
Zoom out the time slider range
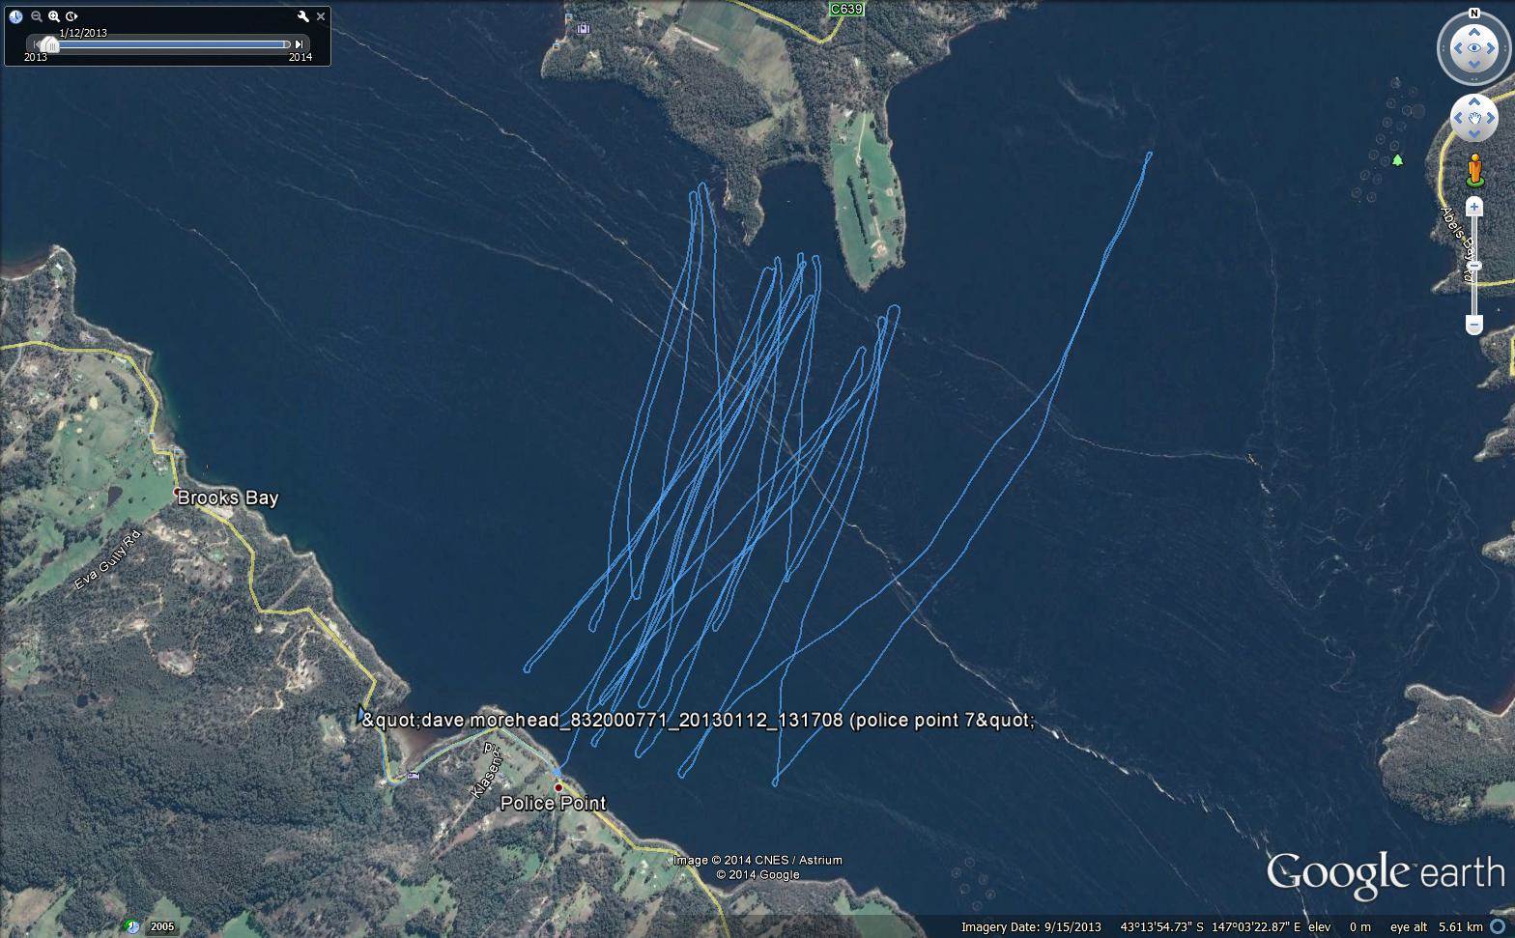point(37,16)
